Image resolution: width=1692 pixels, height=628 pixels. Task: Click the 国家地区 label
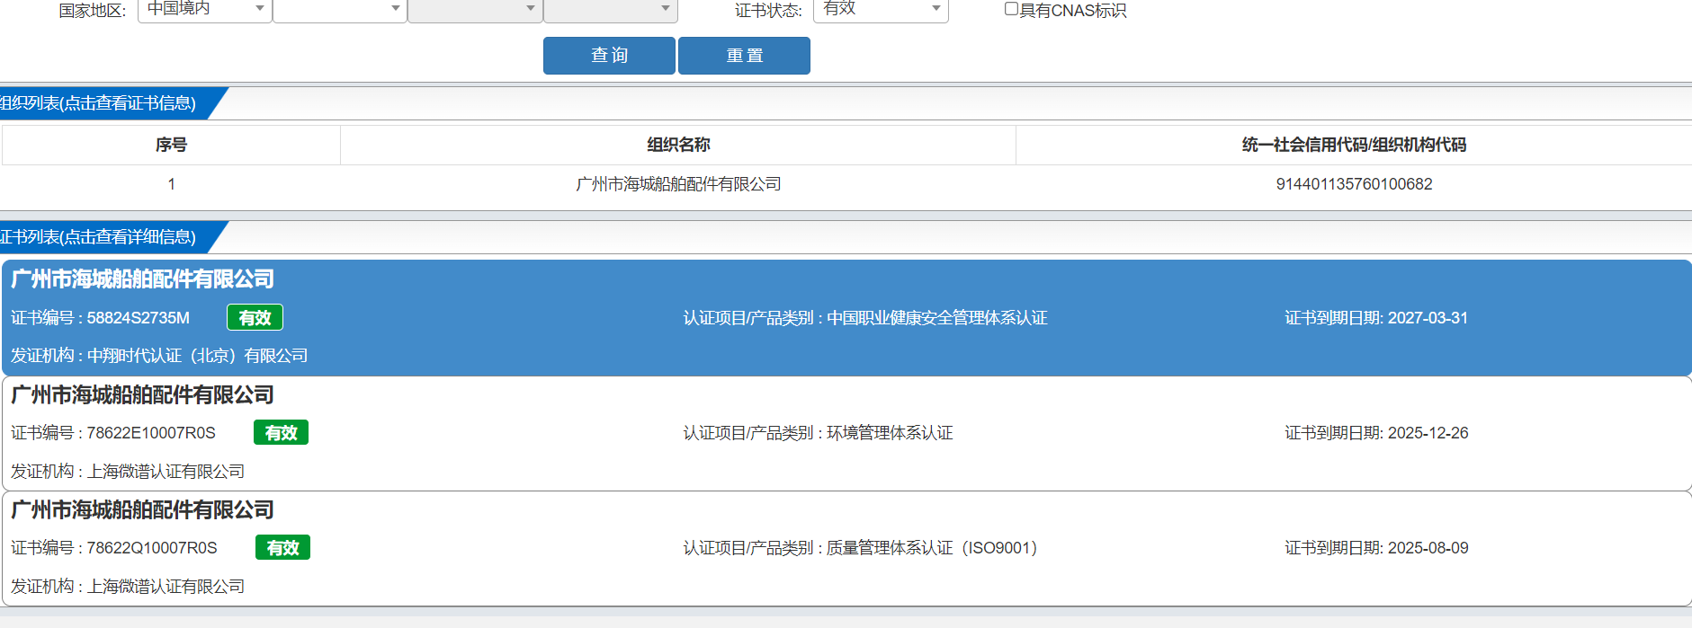[92, 11]
